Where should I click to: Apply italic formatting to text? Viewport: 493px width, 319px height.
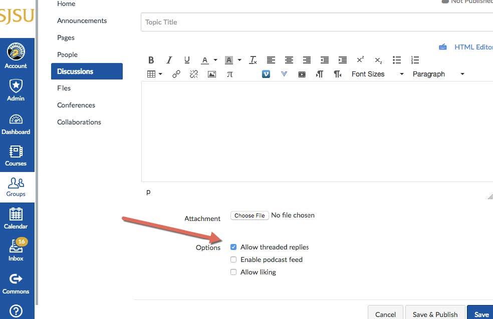[169, 60]
